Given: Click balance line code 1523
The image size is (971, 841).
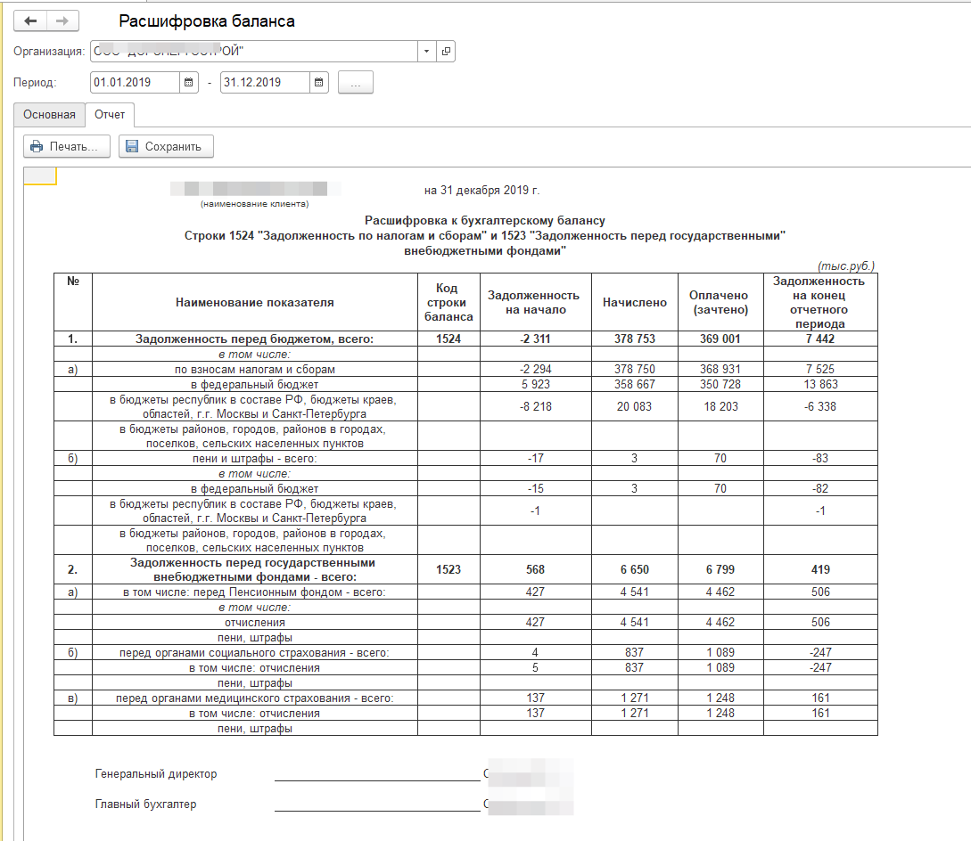Looking at the screenshot, I should 448,569.
